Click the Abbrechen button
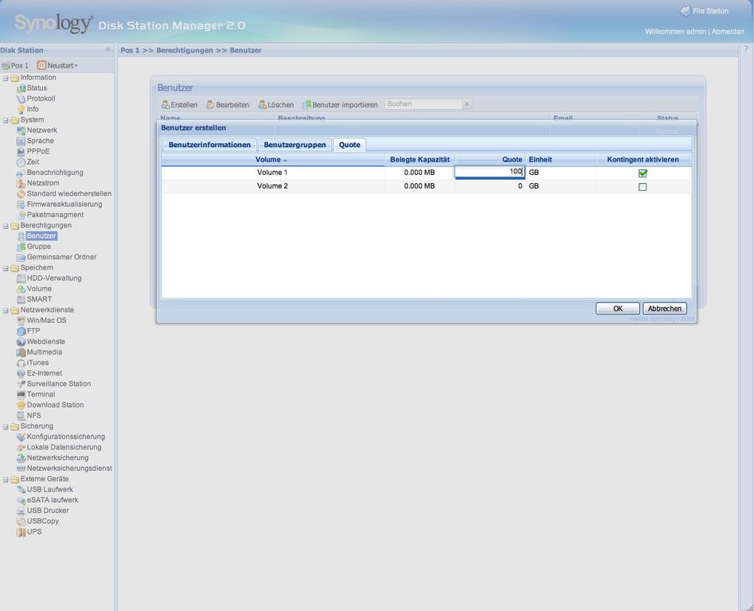Image resolution: width=754 pixels, height=611 pixels. coord(664,309)
